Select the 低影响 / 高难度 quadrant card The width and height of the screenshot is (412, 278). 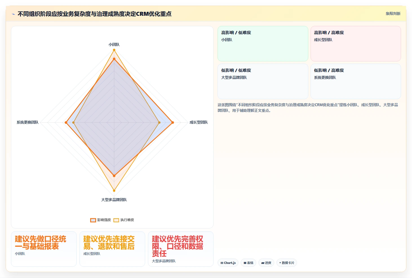[x=356, y=81]
